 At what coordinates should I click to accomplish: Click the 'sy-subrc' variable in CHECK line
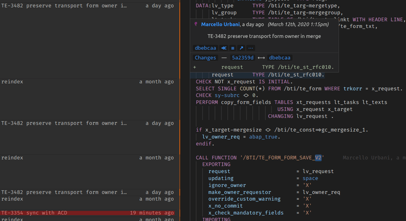[x=227, y=95]
